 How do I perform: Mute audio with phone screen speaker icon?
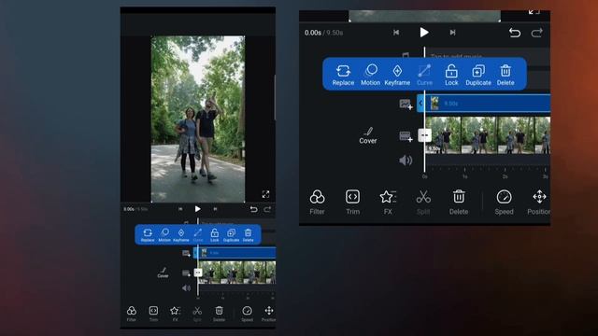click(186, 288)
